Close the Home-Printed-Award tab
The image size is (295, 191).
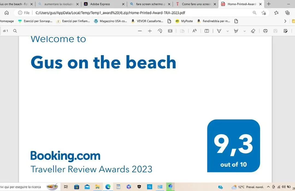tap(260, 4)
